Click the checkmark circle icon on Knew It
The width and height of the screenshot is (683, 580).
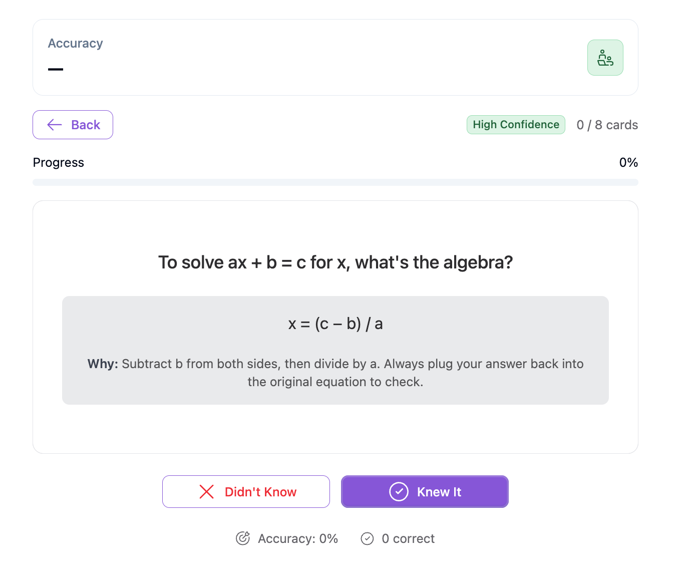[399, 492]
